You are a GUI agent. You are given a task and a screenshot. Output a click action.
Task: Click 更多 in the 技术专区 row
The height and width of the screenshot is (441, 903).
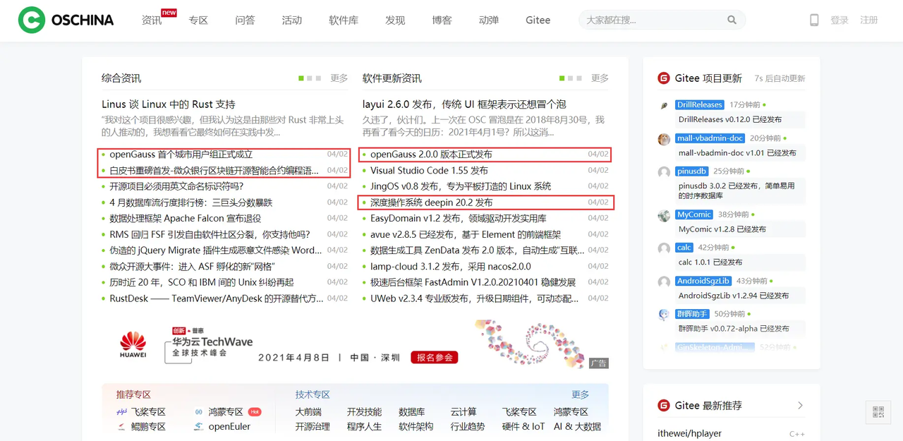tap(580, 394)
